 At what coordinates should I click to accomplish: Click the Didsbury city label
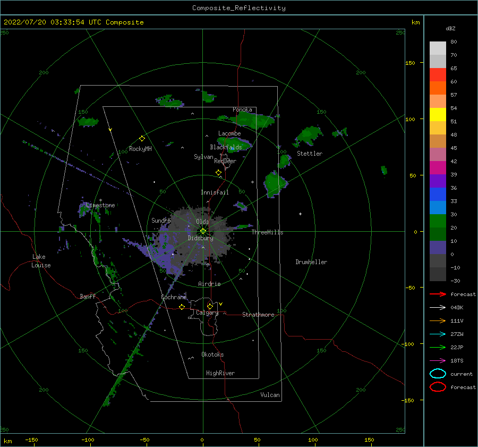pyautogui.click(x=200, y=238)
